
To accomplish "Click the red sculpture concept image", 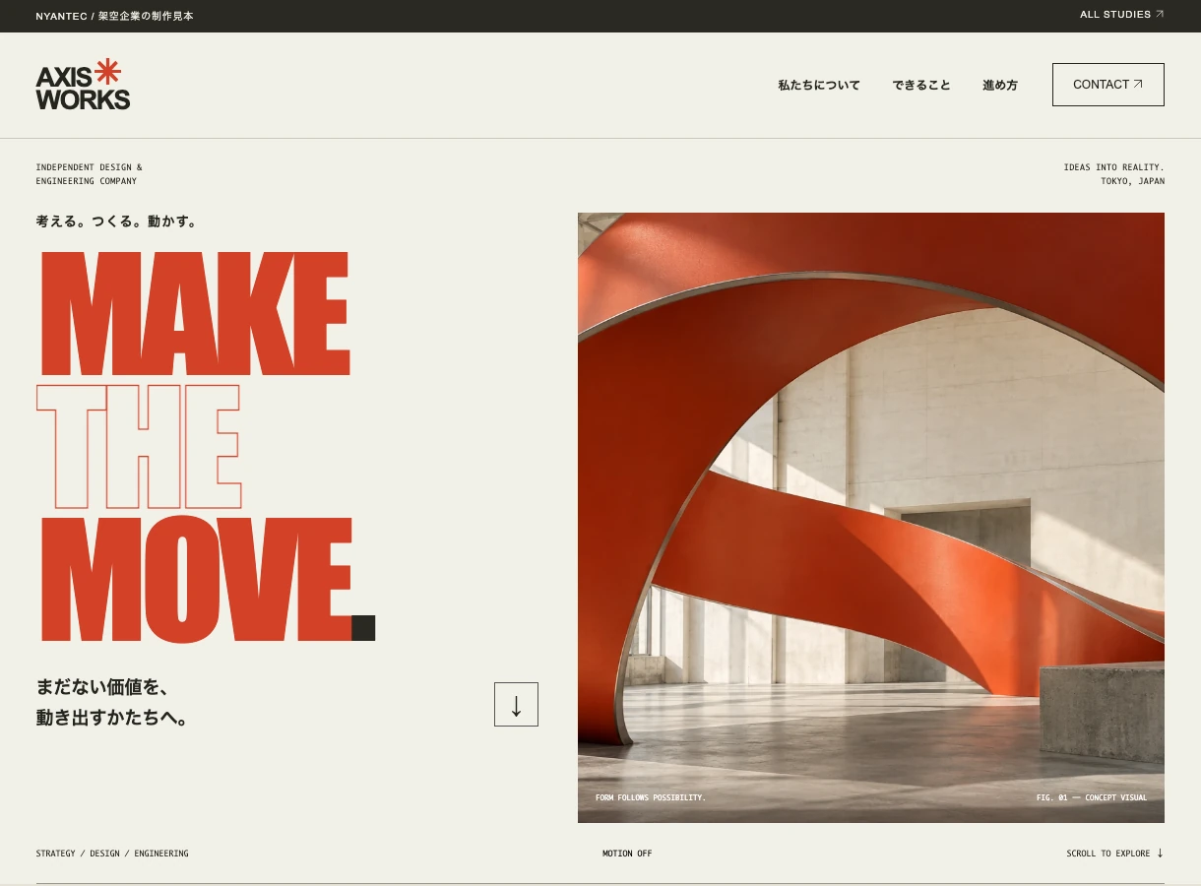I will tap(871, 518).
